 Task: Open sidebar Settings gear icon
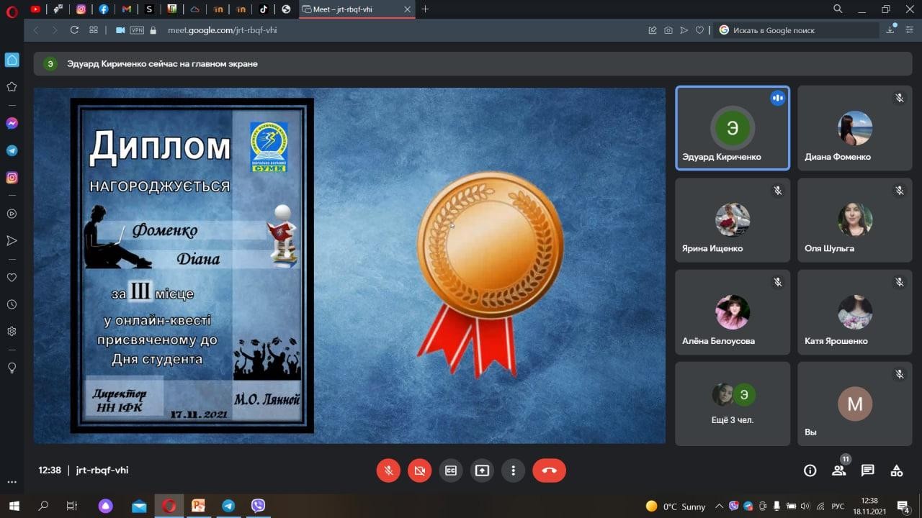coord(12,332)
